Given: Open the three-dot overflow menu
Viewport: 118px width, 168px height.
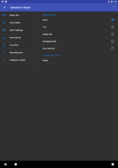Looking at the screenshot, I should click(x=114, y=7).
